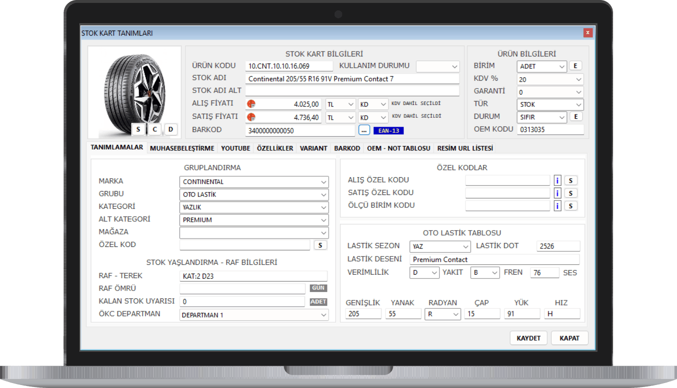Click the E button next to DURUM
This screenshot has width=677, height=388.
coord(575,117)
